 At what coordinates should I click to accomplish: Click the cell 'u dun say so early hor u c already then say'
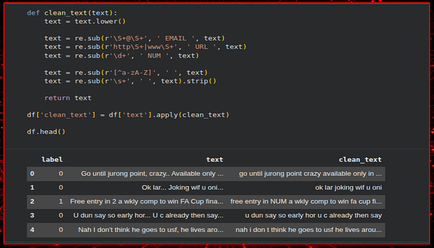pyautogui.click(x=313, y=215)
